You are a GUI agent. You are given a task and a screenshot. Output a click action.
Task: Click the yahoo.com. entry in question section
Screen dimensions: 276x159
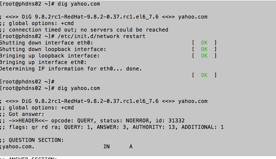(19, 147)
